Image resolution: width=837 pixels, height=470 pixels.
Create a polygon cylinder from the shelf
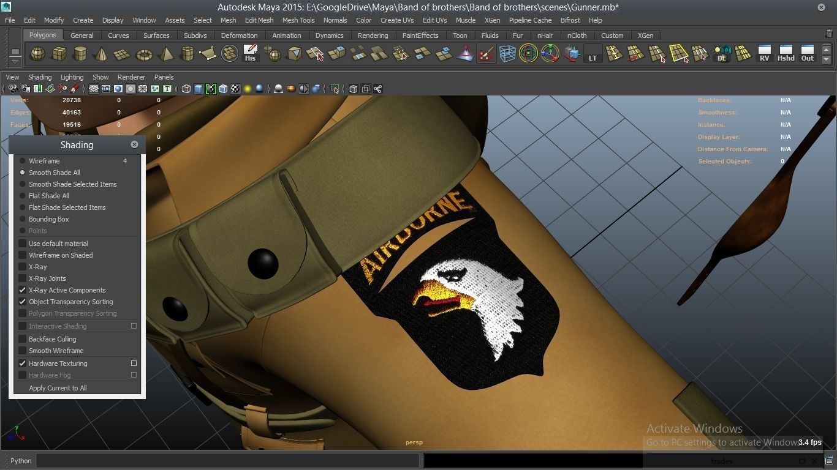[80, 54]
